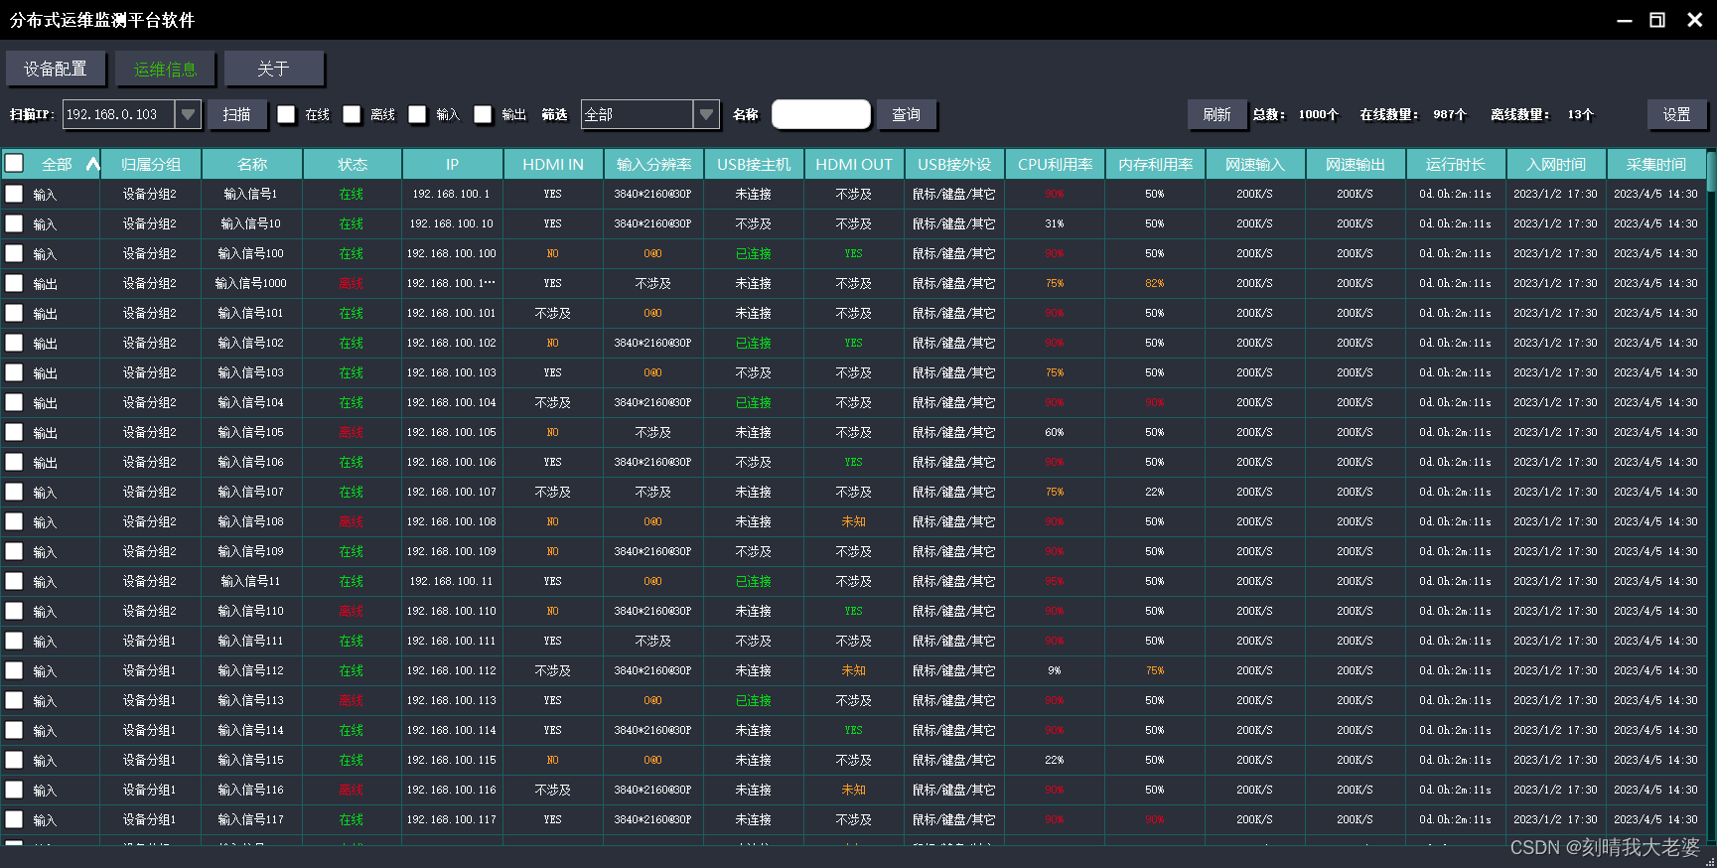Click 设备分组1 cell in row 输入信号114
Image resolution: width=1717 pixels, height=868 pixels.
coord(150,730)
